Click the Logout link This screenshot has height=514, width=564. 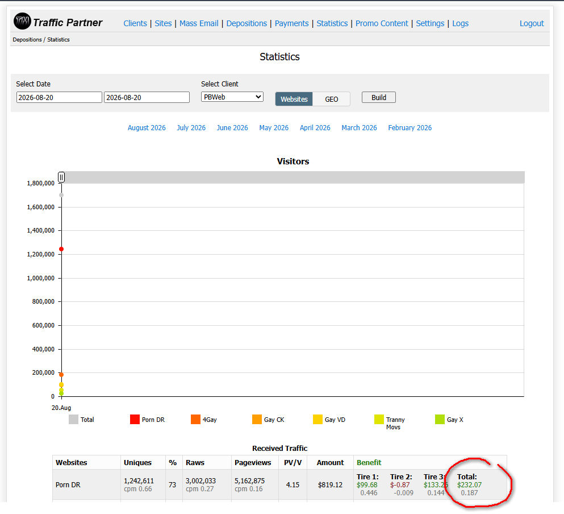(x=532, y=23)
